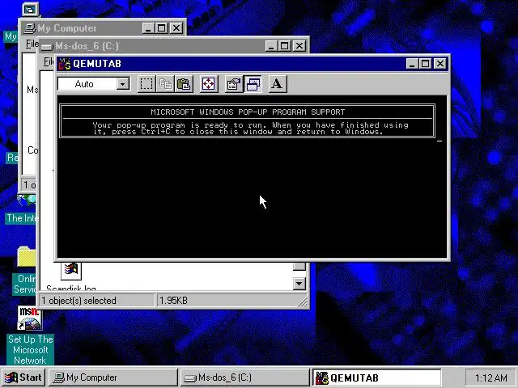The width and height of the screenshot is (518, 388).
Task: Close the Ms-dos_6 (C:) window
Action: click(x=299, y=46)
